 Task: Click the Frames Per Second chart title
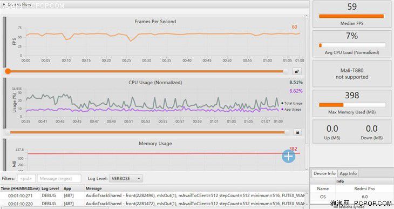click(155, 22)
